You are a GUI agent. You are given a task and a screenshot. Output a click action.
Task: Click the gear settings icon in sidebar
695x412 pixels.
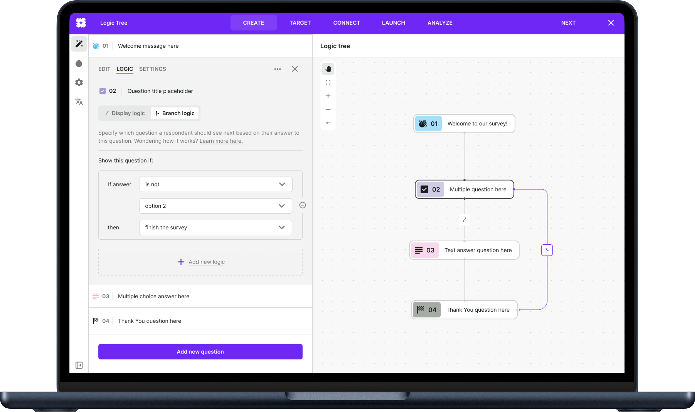tap(79, 82)
